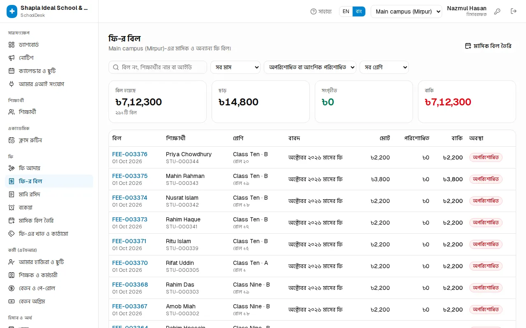Click the অবস্থা column header

(x=476, y=138)
